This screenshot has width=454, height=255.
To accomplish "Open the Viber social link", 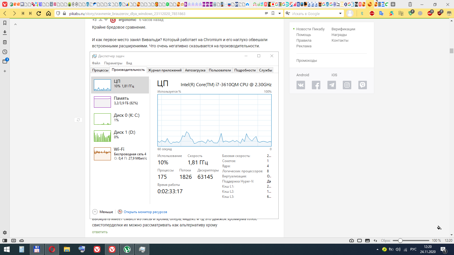I will pyautogui.click(x=363, y=85).
